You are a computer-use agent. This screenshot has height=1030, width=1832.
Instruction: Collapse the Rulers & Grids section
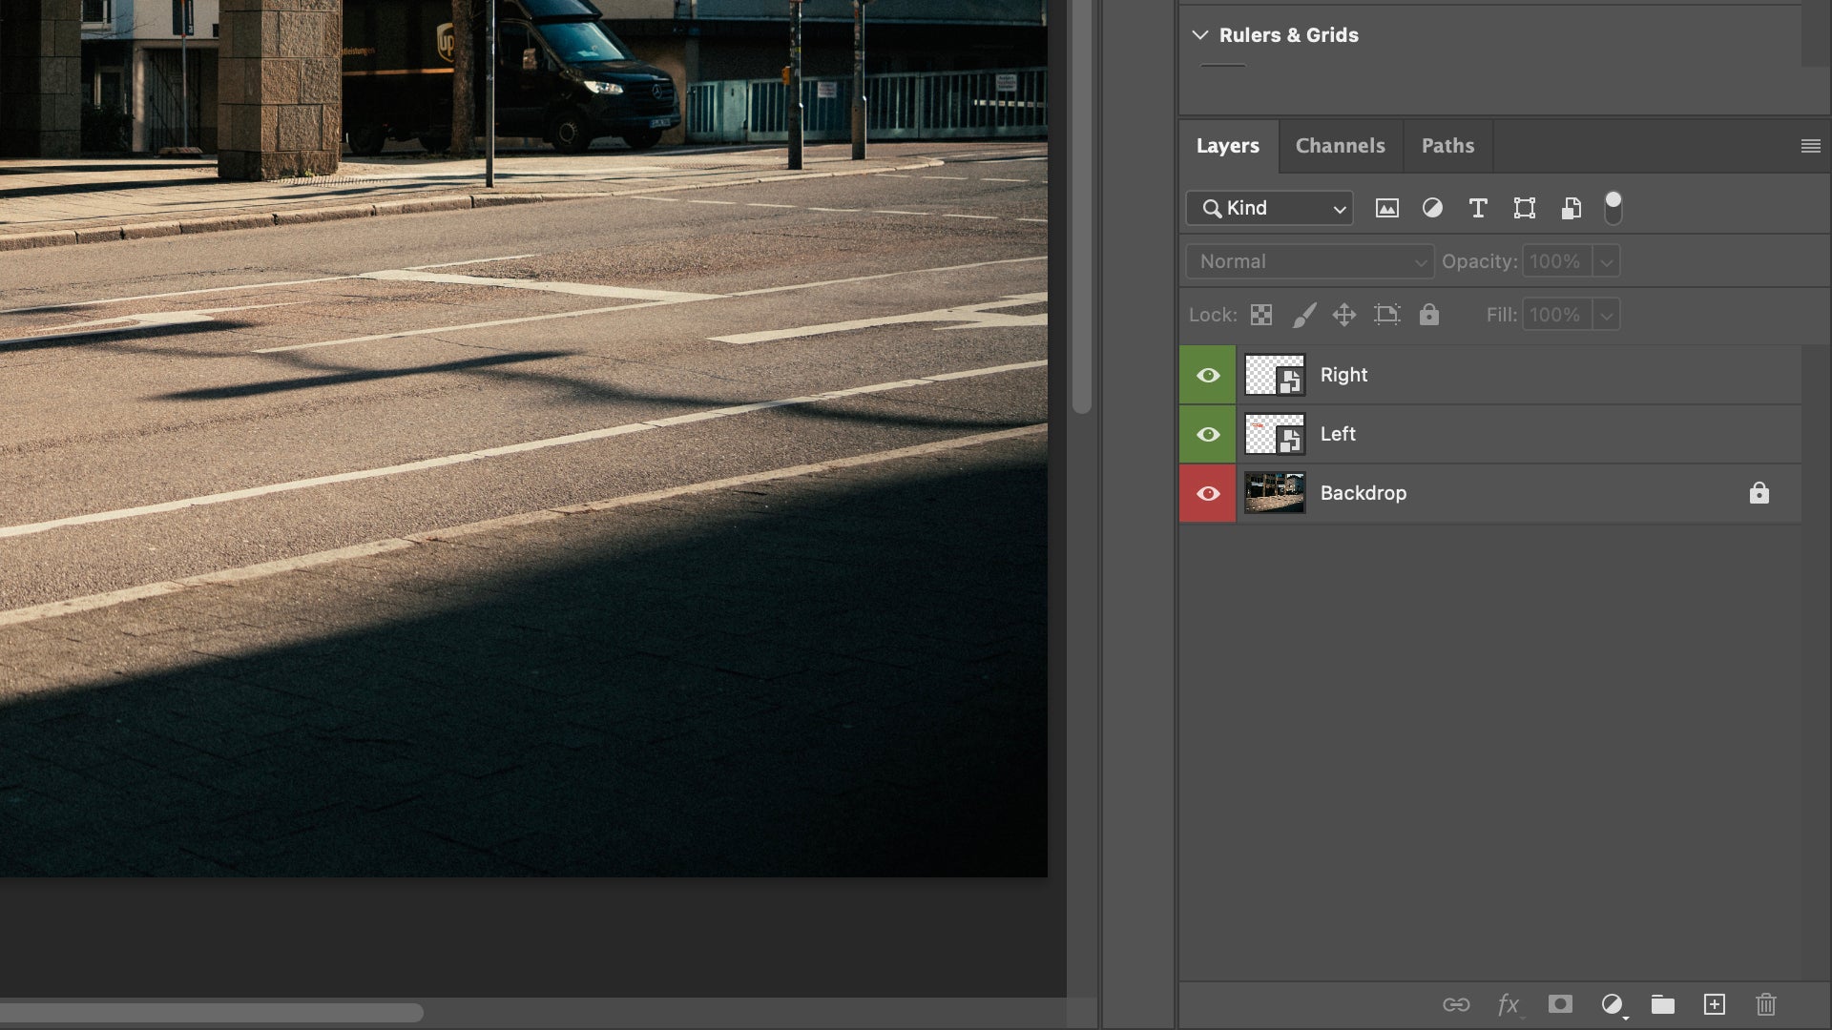[x=1200, y=35]
